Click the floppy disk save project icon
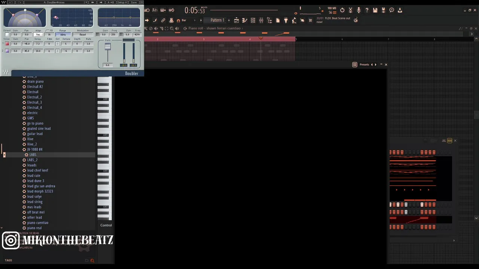This screenshot has width=479, height=269. pos(375,10)
